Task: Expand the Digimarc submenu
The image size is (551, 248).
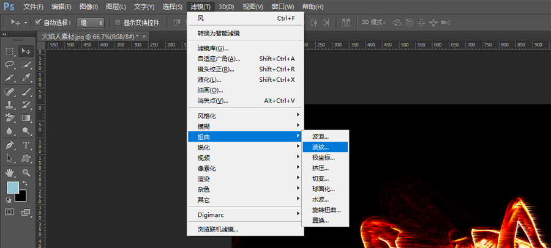Action: pyautogui.click(x=246, y=214)
